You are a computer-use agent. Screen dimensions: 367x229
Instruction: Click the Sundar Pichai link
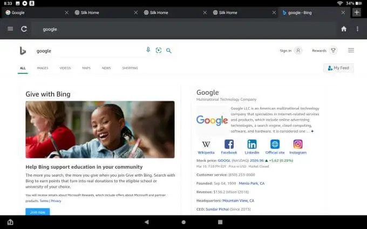pyautogui.click(x=217, y=209)
